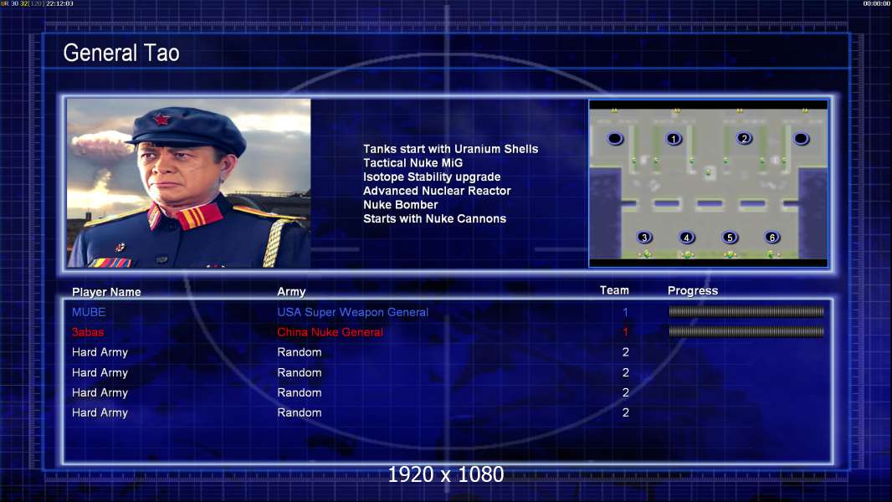Click the team number in 3abas's row
The image size is (892, 502).
[625, 332]
